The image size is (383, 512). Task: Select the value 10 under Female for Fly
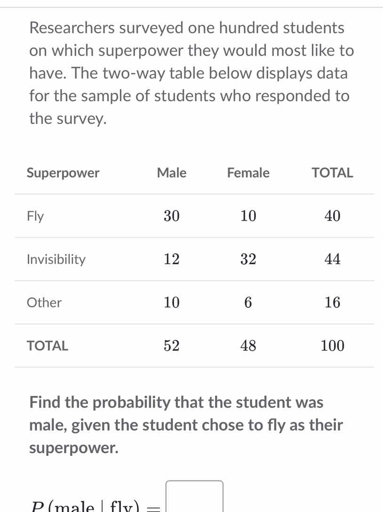tap(248, 216)
